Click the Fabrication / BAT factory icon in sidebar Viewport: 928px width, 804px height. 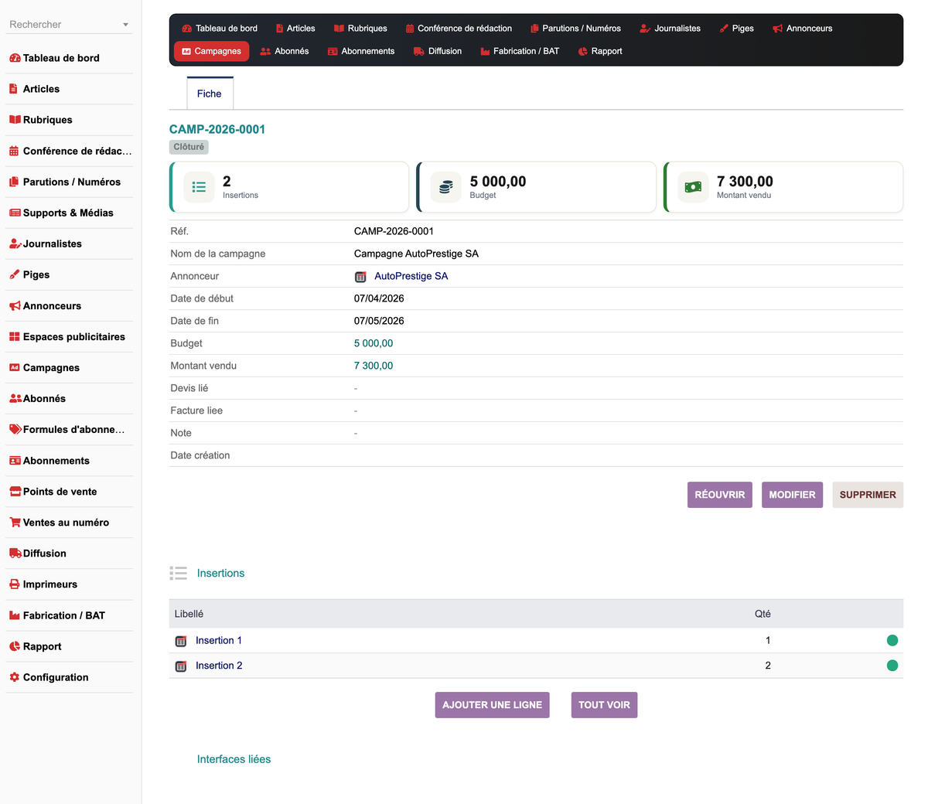coord(15,615)
